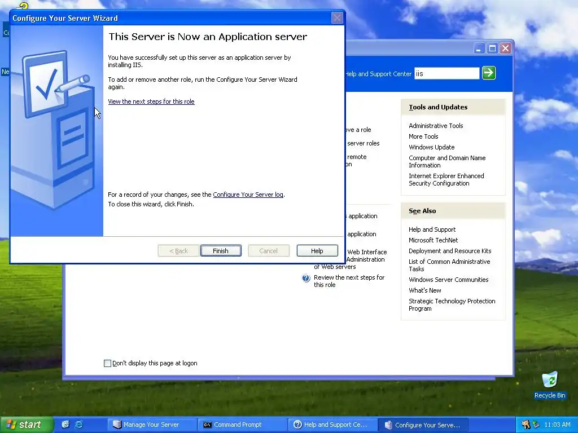
Task: Click the iis search input field
Action: [x=447, y=73]
